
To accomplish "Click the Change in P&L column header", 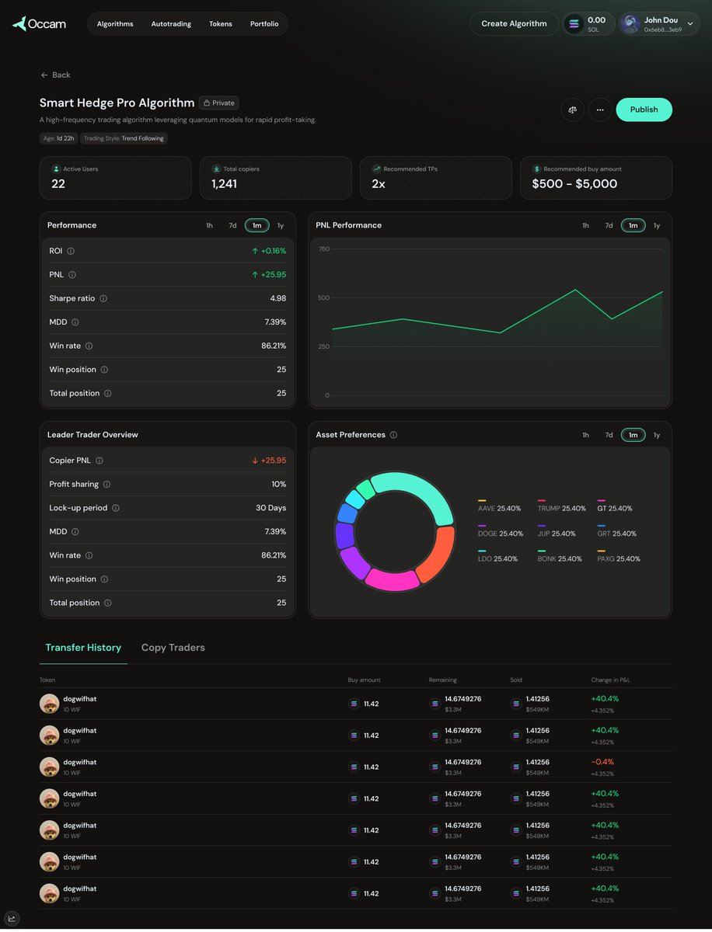I will pos(611,680).
